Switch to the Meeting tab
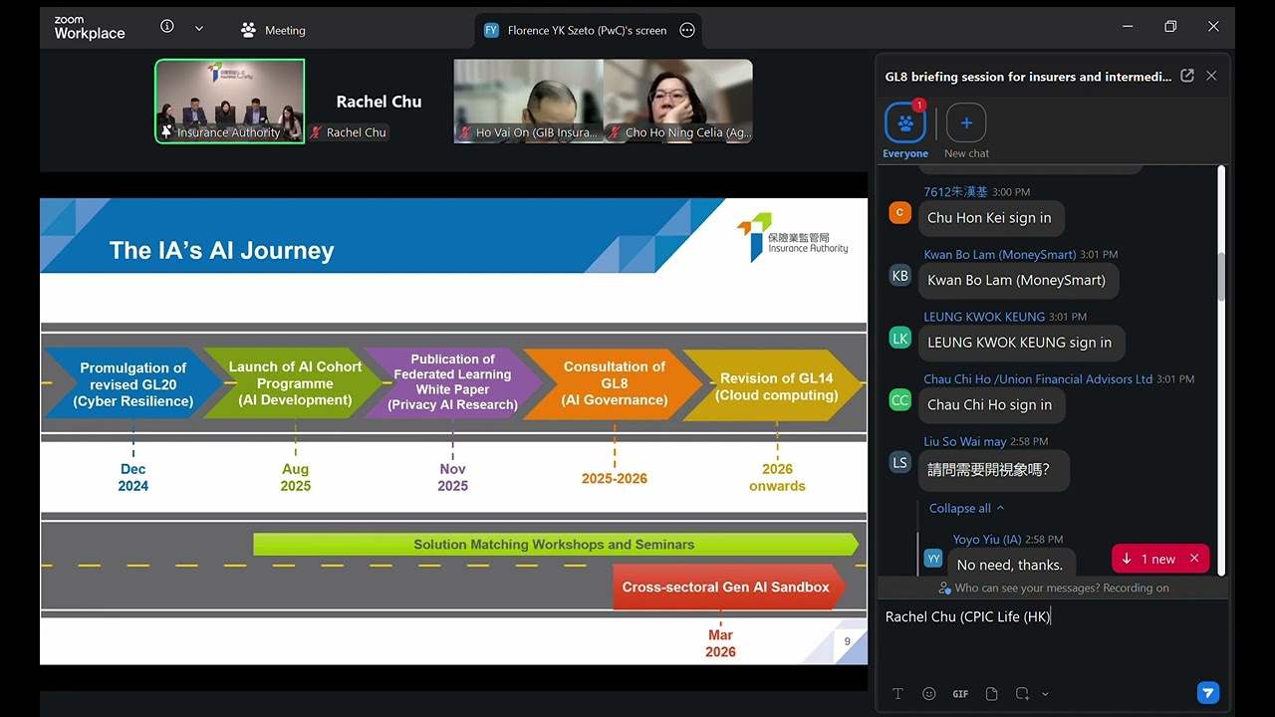1275x717 pixels. pyautogui.click(x=273, y=30)
